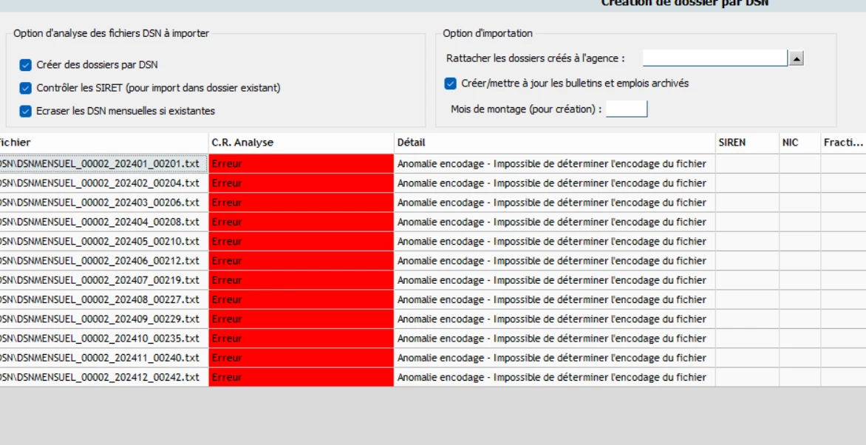Select file DSNMENSUEL_00002_202404_00208.txt
Screen dimensions: 866x445
(104, 222)
